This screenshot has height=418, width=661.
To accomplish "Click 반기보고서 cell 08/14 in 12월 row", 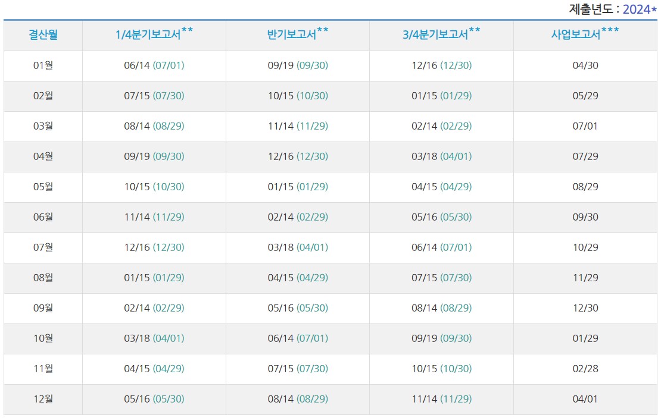I will point(298,398).
